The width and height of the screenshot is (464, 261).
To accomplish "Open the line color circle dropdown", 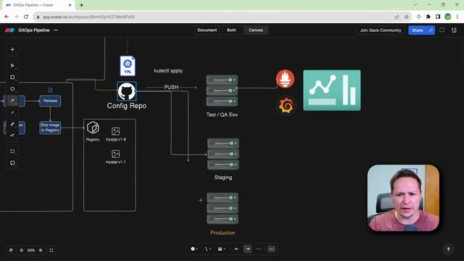I will click(x=194, y=249).
